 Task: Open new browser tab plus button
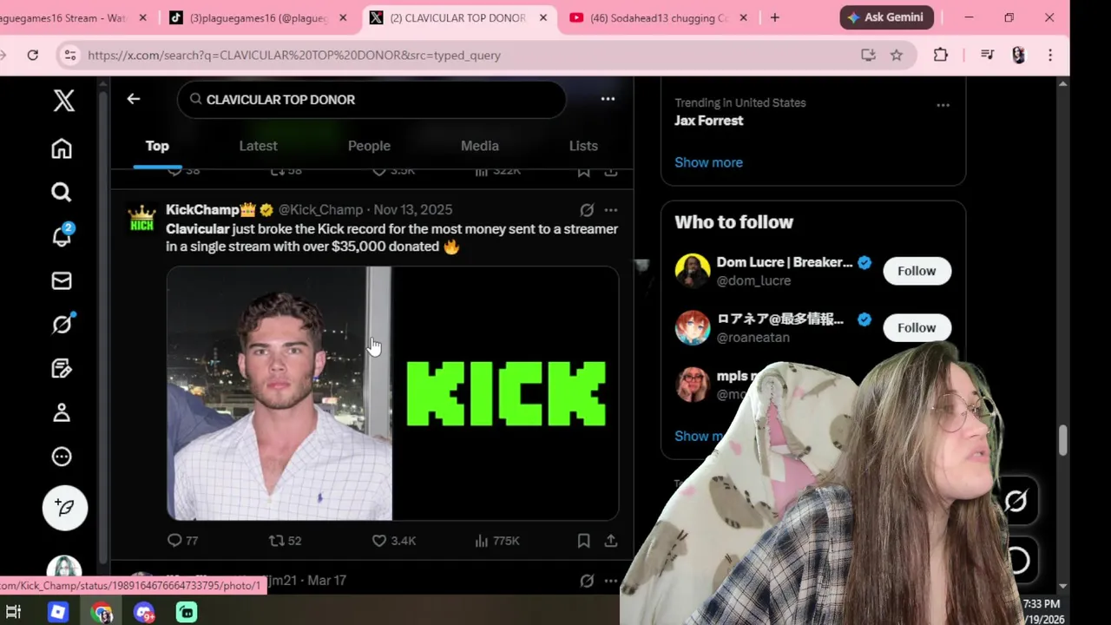[774, 17]
